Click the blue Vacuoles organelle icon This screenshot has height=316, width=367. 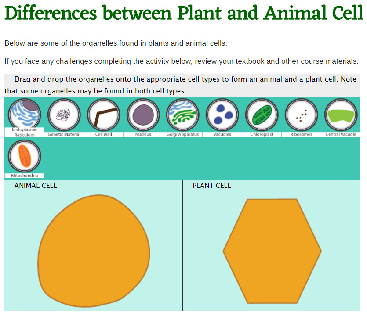coord(222,115)
